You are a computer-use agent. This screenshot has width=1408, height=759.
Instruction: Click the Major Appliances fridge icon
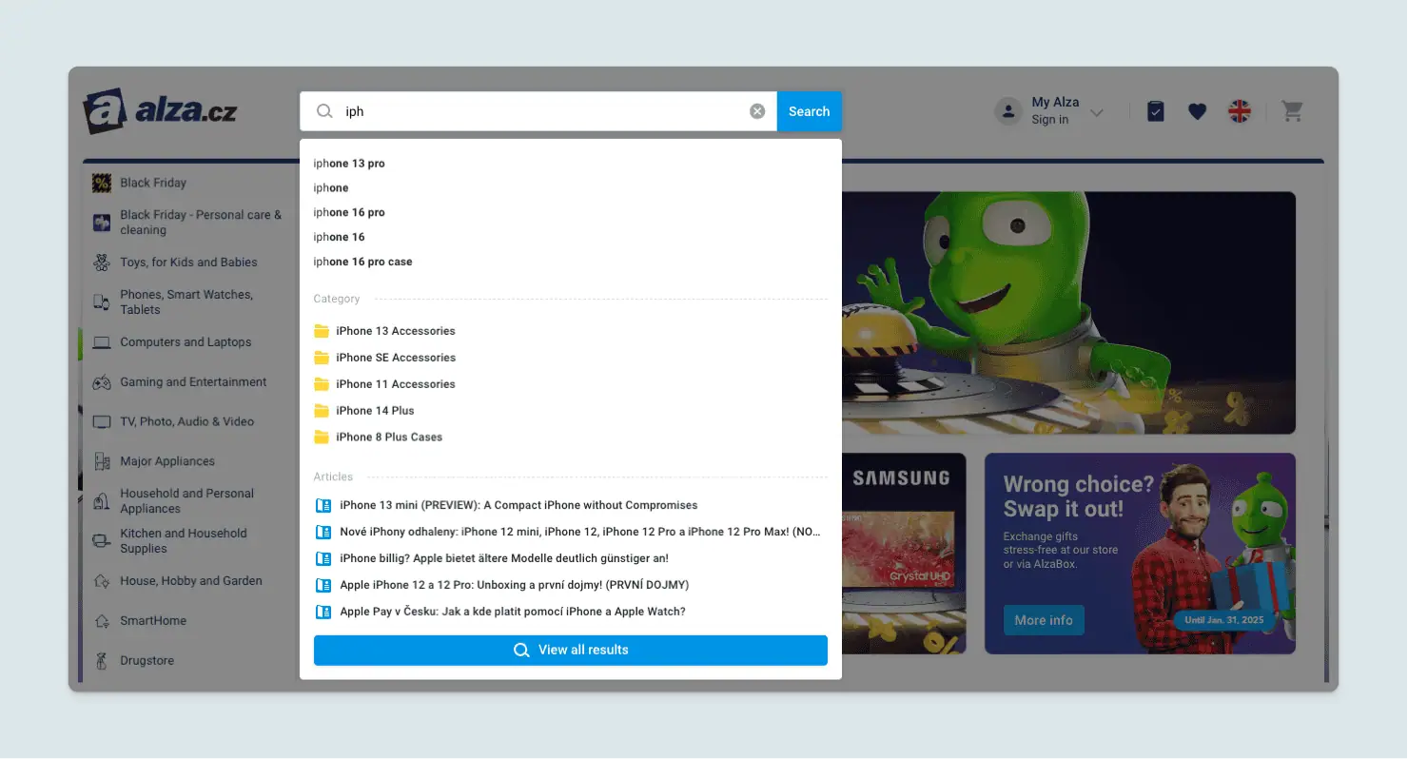(102, 462)
